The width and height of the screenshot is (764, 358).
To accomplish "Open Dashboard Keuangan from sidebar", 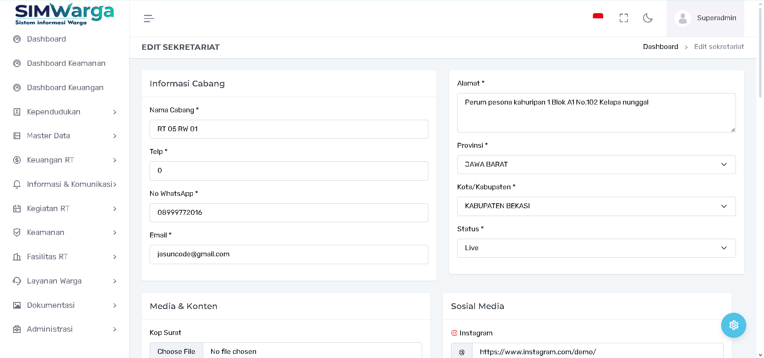I will tap(65, 88).
